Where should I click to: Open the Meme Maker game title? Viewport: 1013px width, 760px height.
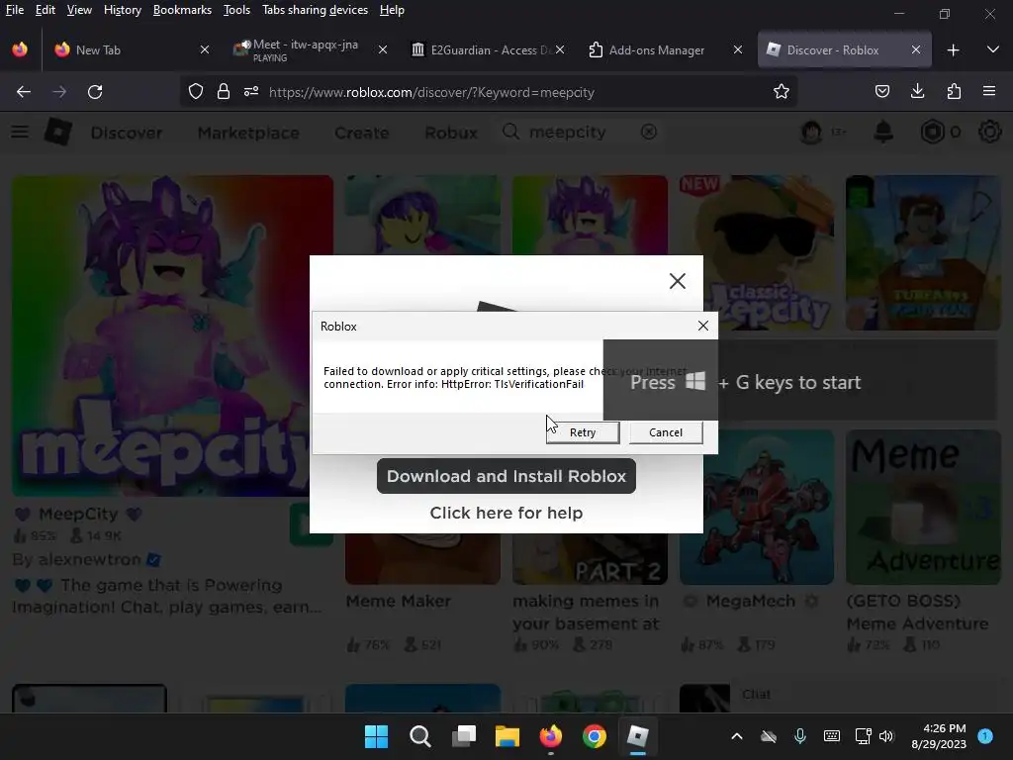[398, 601]
